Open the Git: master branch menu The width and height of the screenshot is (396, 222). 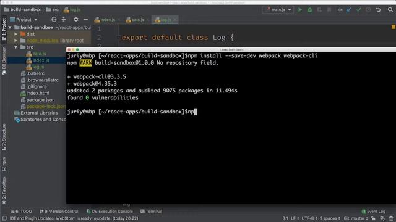(356, 218)
